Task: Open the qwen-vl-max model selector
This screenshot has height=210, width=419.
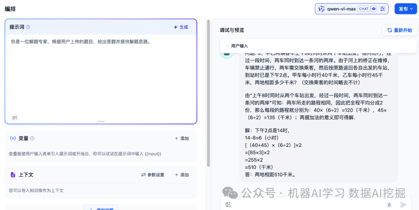Action: tap(341, 9)
